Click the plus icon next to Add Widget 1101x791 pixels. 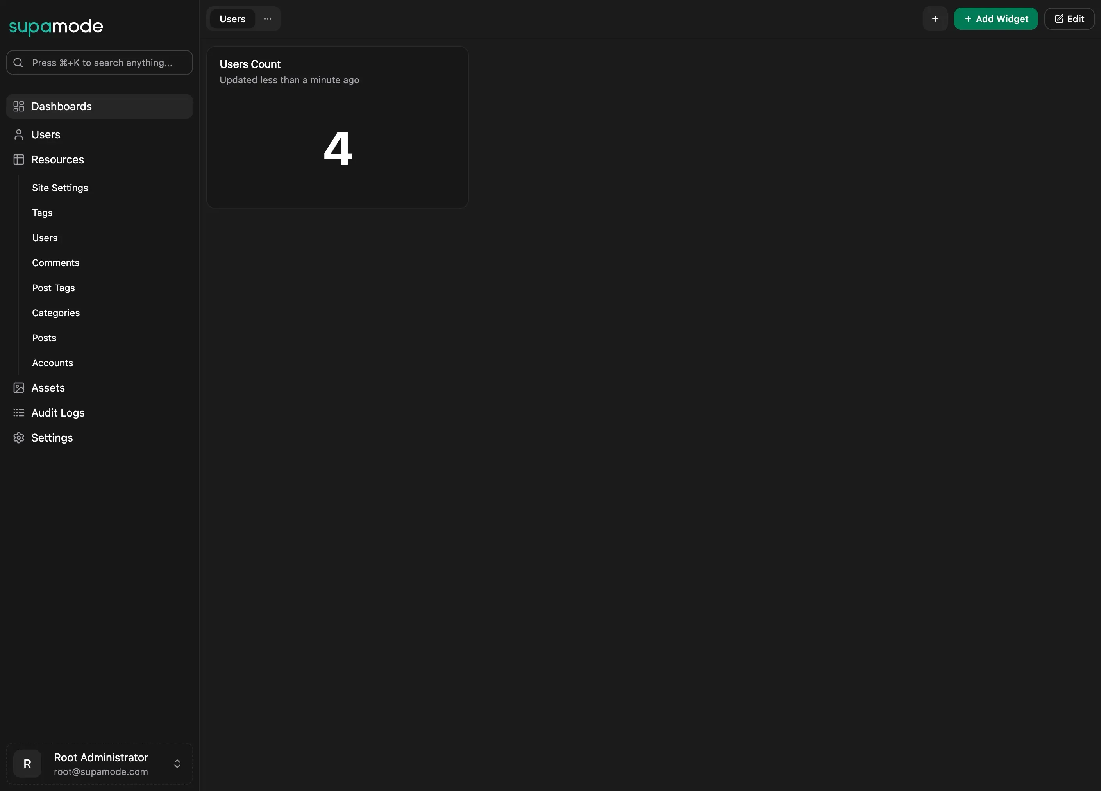935,18
